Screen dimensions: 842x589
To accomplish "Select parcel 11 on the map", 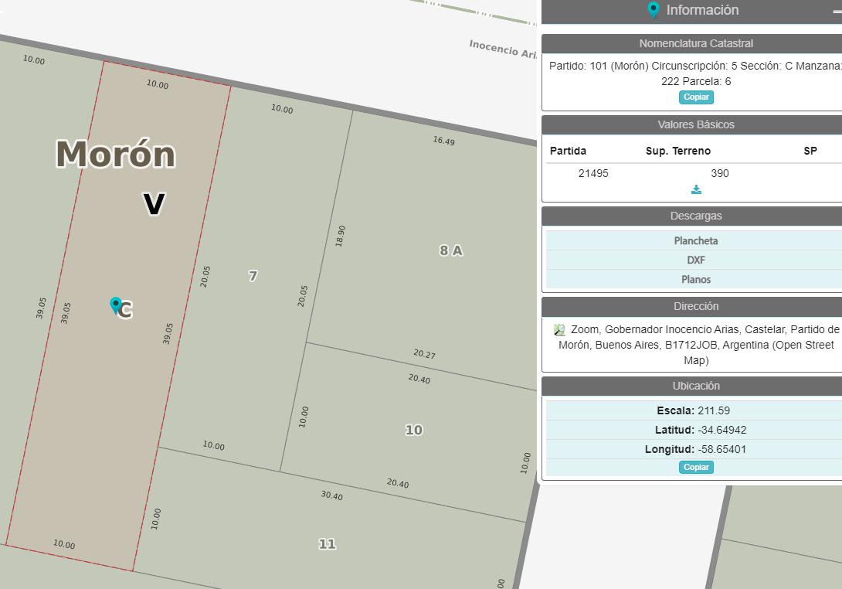I will point(327,544).
